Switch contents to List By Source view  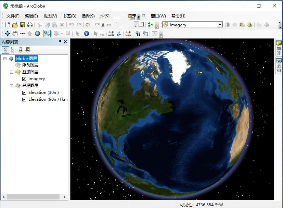tap(13, 50)
